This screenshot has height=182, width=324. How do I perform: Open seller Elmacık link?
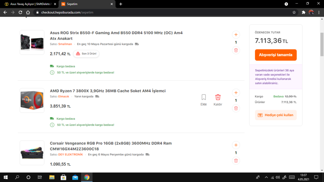tap(64, 97)
